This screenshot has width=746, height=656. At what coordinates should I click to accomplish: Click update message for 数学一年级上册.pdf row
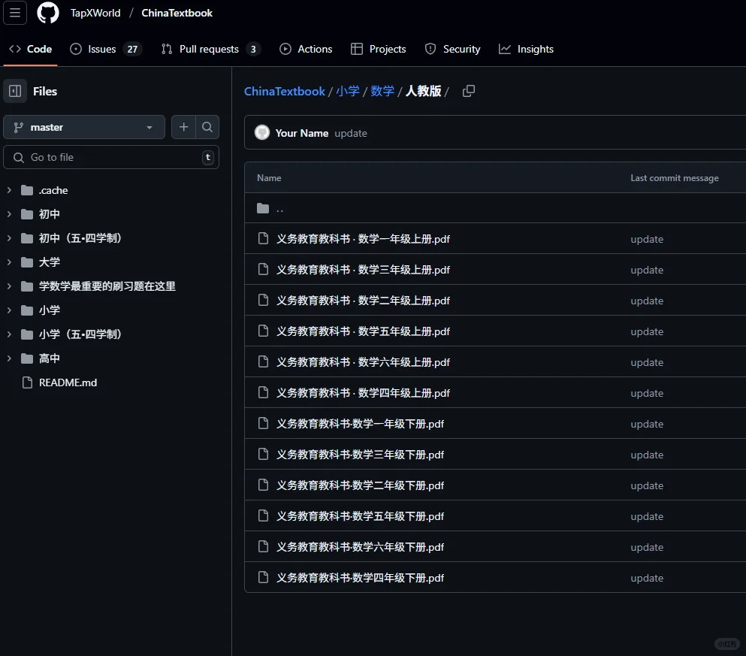click(x=647, y=239)
